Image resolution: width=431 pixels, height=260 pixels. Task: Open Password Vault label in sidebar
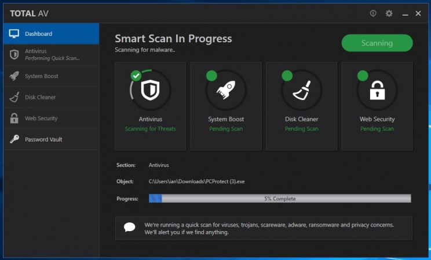[43, 139]
